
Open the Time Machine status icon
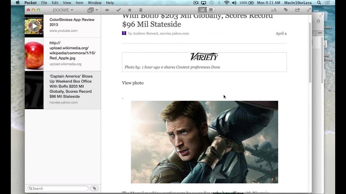(x=211, y=3)
